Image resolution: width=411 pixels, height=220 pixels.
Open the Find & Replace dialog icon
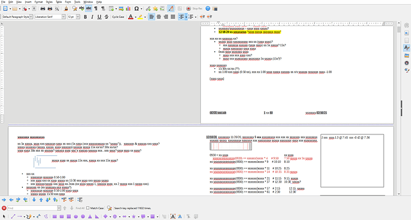click(74, 9)
